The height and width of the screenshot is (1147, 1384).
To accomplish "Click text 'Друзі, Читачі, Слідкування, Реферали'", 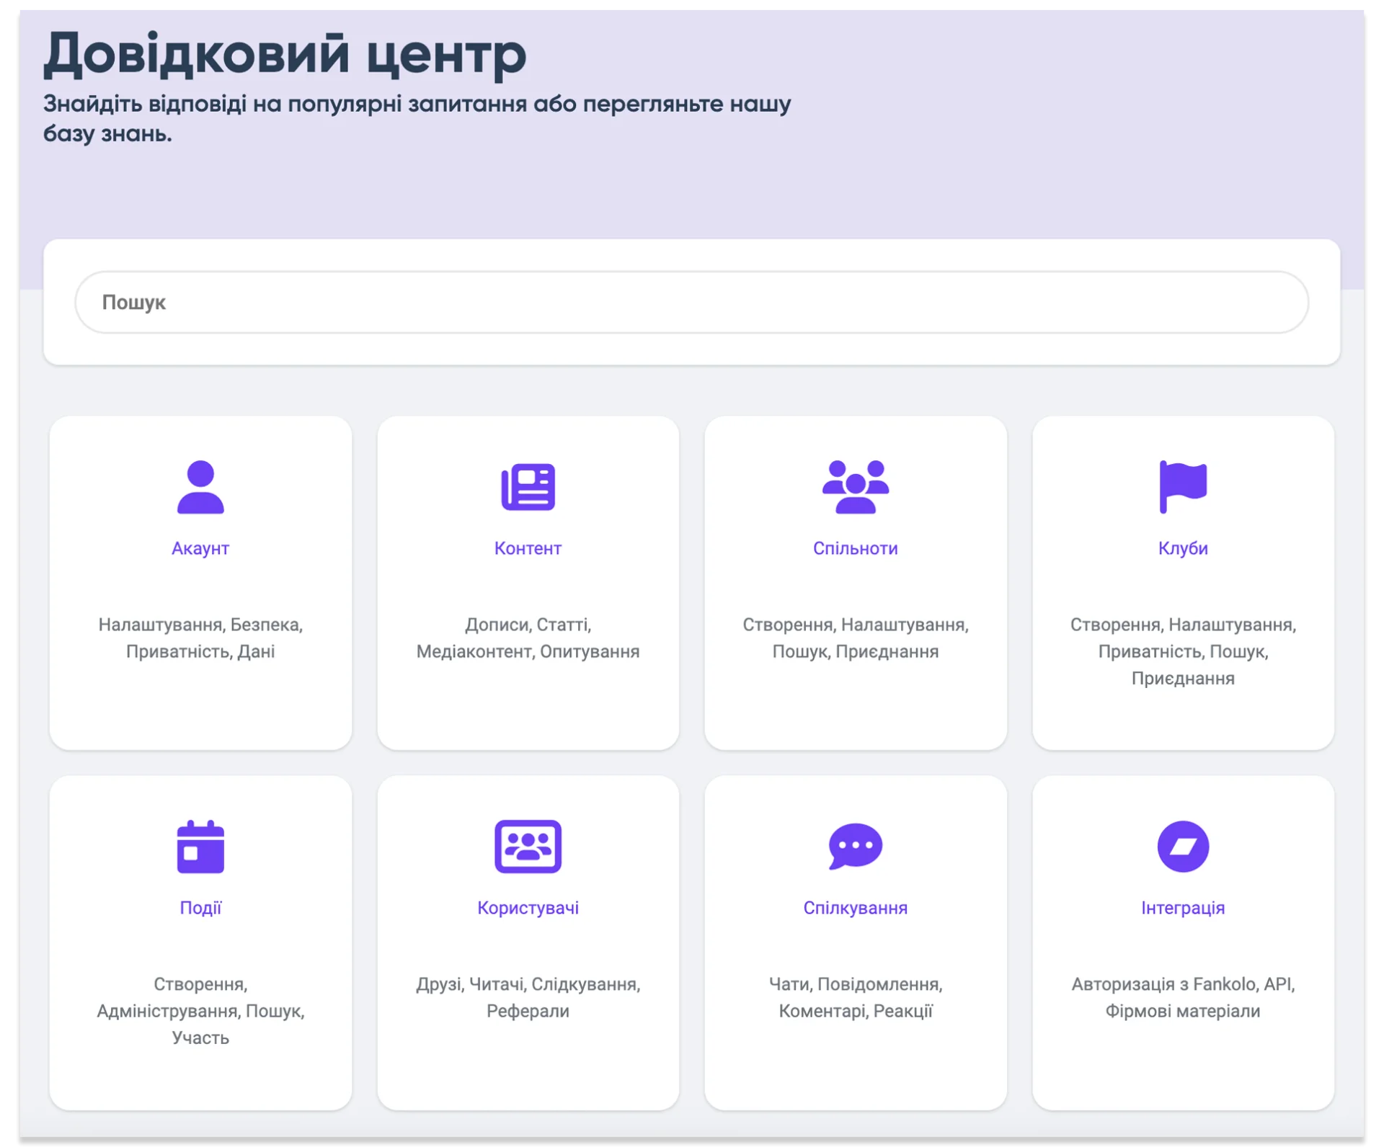I will (x=528, y=997).
